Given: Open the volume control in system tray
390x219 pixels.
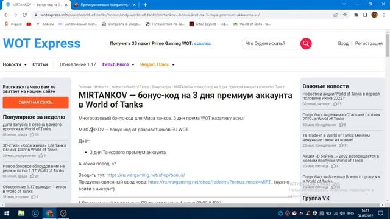Looking at the screenshot, I should 342,214.
